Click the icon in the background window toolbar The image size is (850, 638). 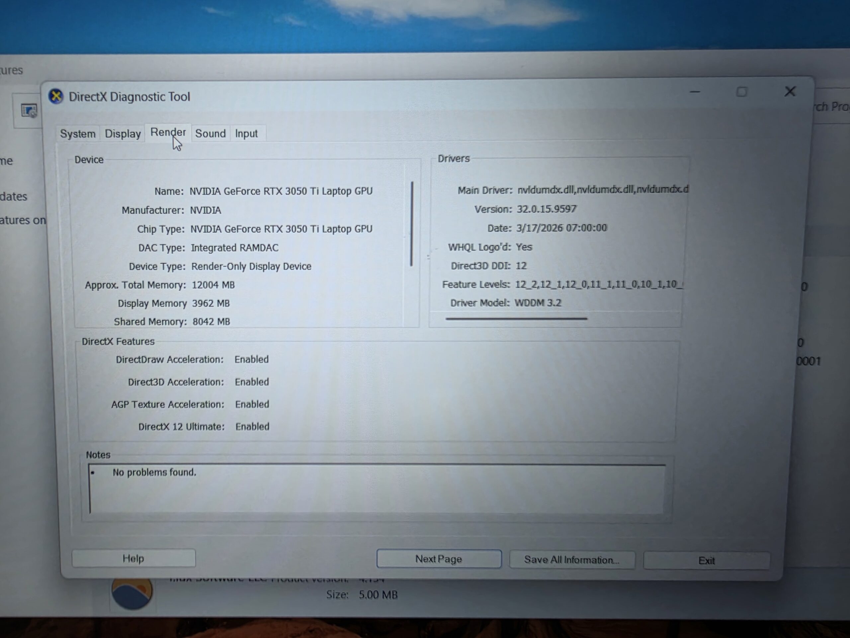point(29,111)
